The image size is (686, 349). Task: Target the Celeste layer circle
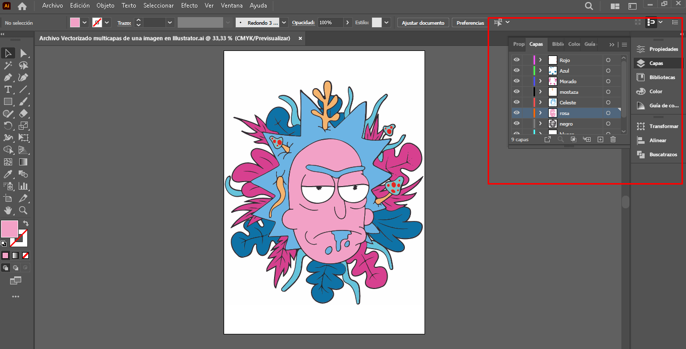pyautogui.click(x=608, y=102)
